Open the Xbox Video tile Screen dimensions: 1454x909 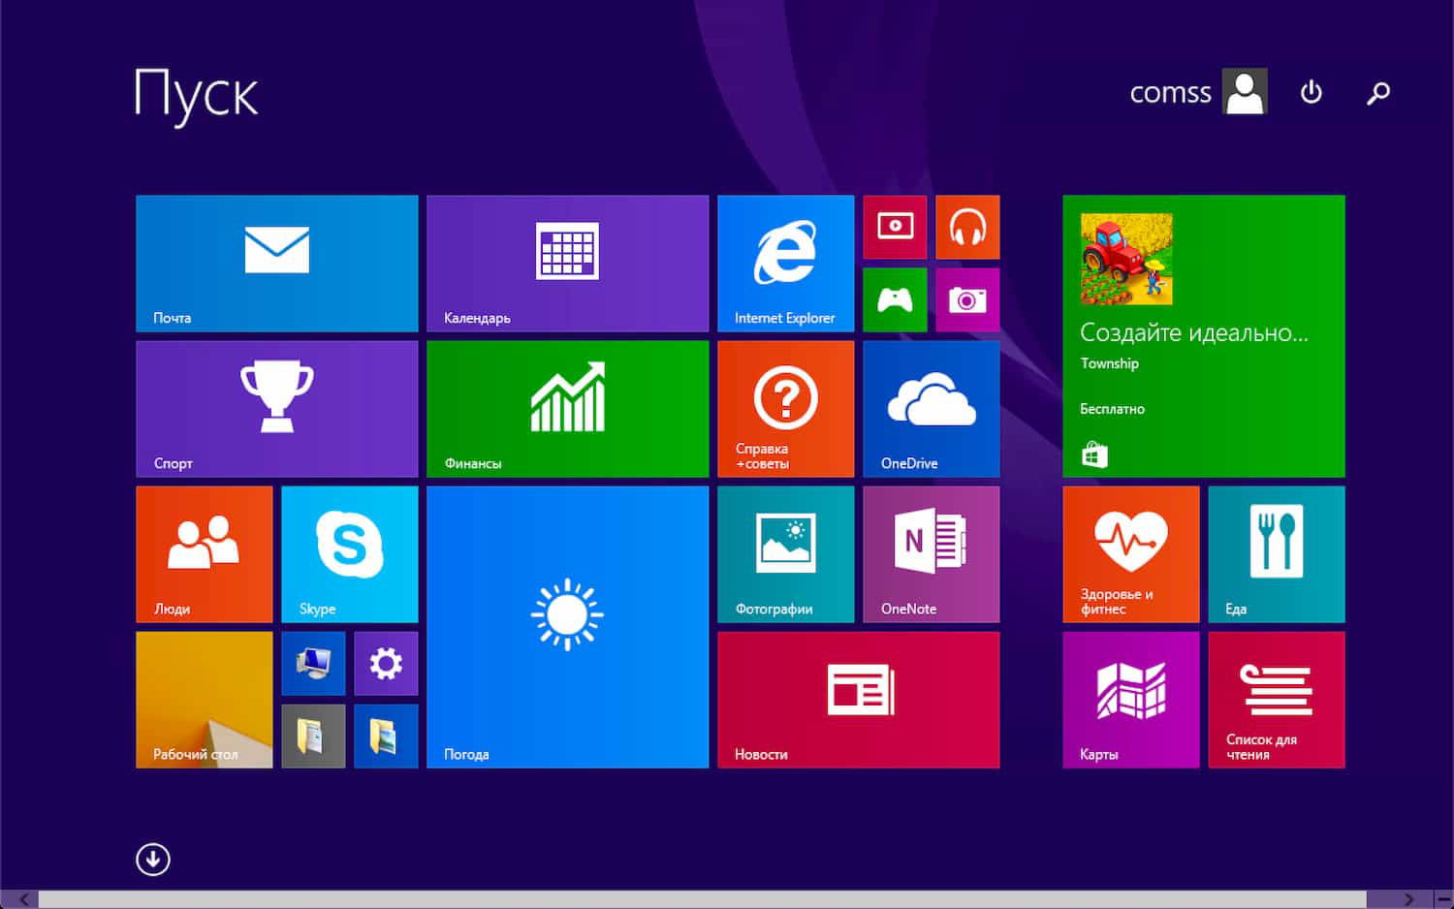(x=894, y=227)
